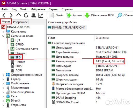Screen dimensions: 133x108
Task: Click the BIOS chip icon
Action: 12,66
